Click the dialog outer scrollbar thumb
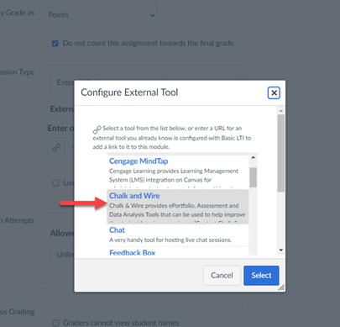 click(x=281, y=153)
